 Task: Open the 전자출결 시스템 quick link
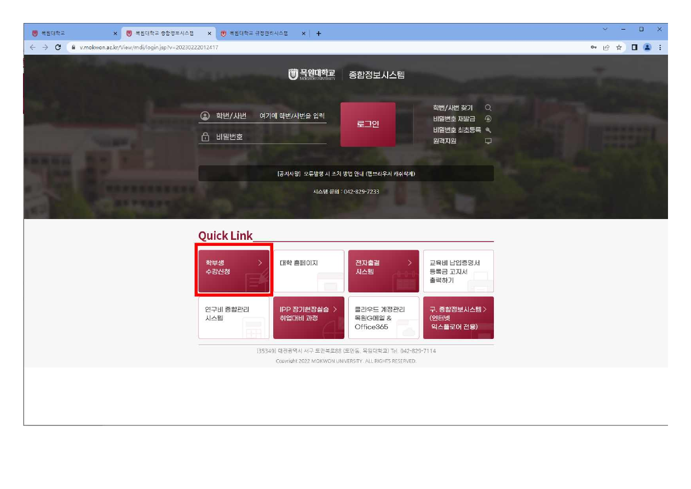coord(383,271)
